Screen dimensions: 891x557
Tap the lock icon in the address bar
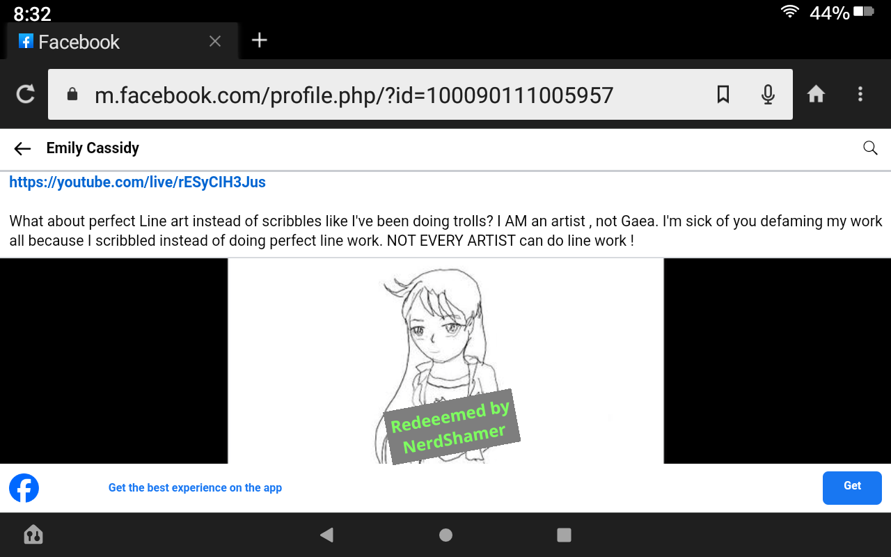[x=72, y=94]
